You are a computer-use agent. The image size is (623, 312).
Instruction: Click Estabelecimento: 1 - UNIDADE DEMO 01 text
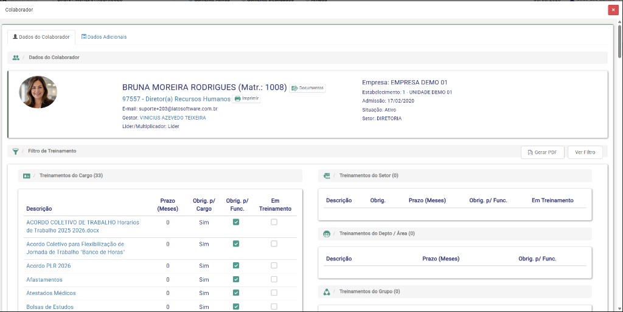coord(407,92)
